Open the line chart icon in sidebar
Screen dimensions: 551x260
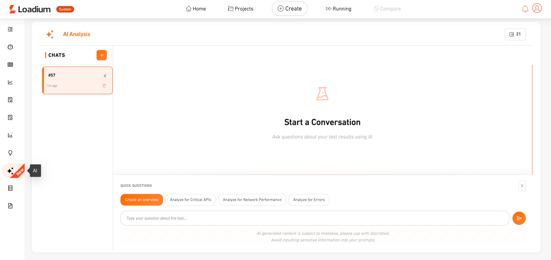[10, 82]
